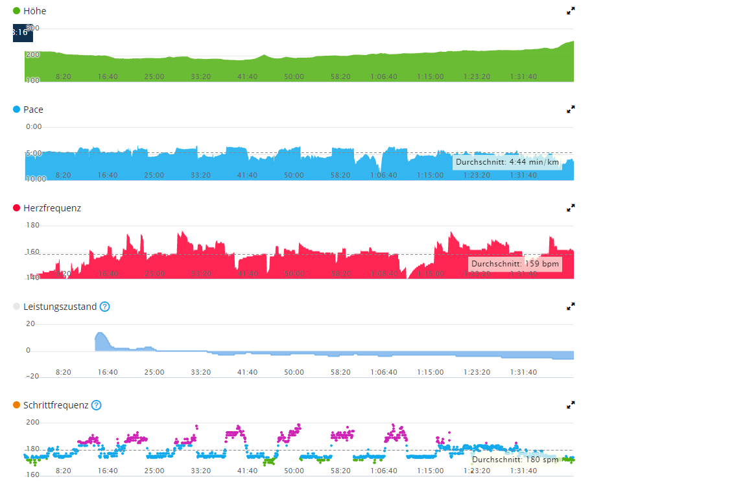
Task: Click the 'Durchschnitt: 159 bpm' label
Action: (515, 264)
